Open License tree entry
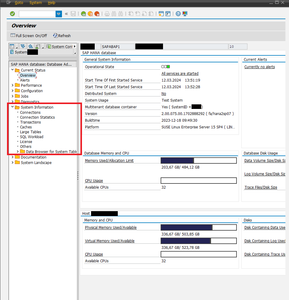The image size is (289, 300). click(26, 142)
